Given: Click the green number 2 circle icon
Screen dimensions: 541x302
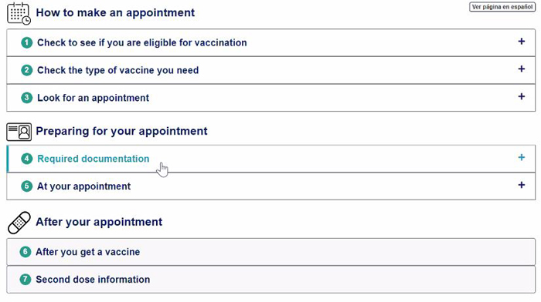Looking at the screenshot, I should point(26,70).
